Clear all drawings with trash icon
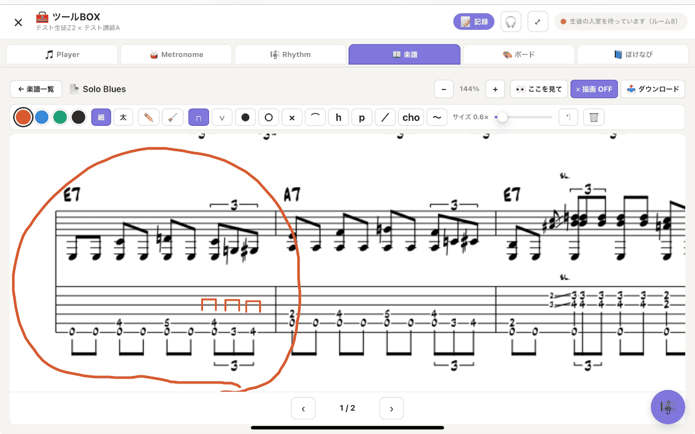 pos(593,117)
